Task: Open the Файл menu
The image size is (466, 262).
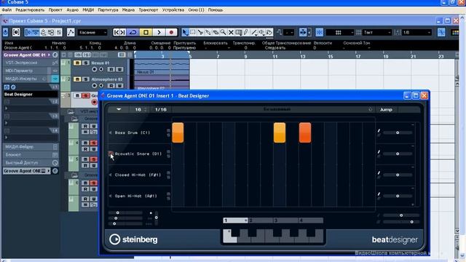Action: pos(7,9)
